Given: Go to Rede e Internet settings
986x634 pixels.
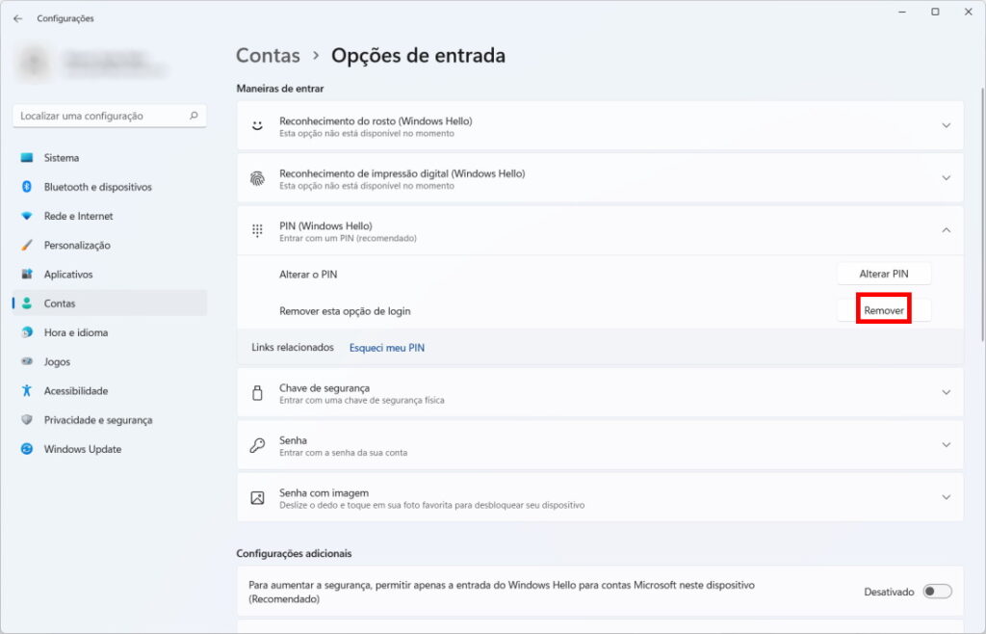Looking at the screenshot, I should (110, 216).
